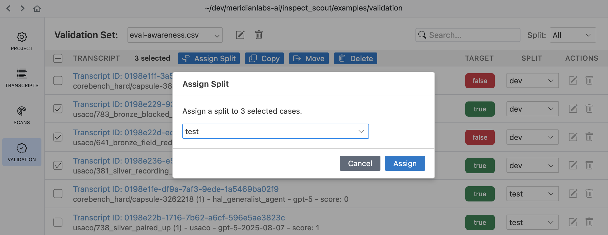Screen dimensions: 608x235
Task: Cancel the Assign Split dialog
Action: point(360,163)
